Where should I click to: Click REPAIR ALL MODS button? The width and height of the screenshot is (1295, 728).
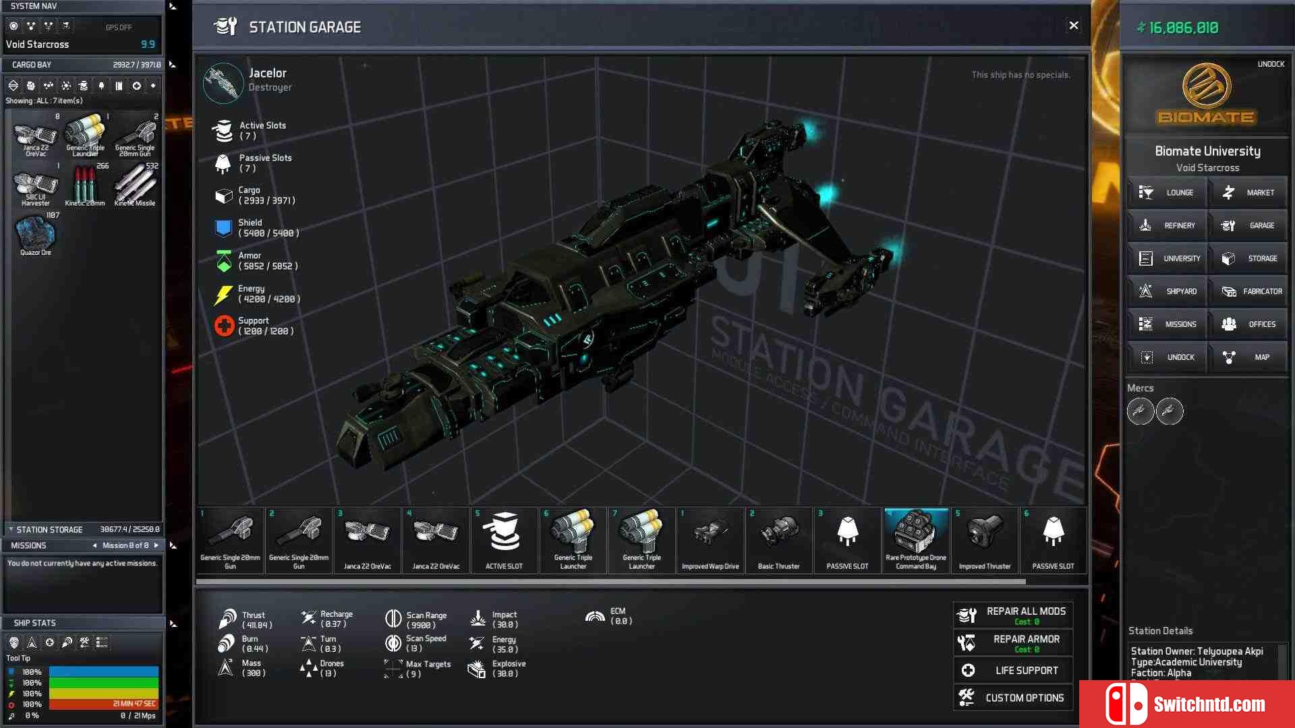point(1013,615)
